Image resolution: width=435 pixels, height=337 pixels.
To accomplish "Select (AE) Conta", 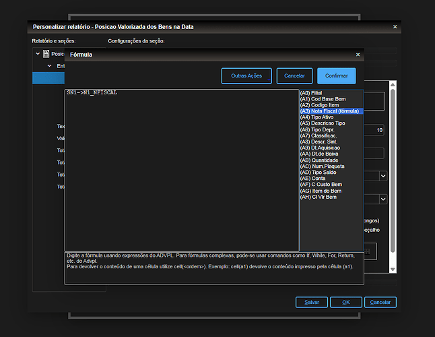I will tap(331, 179).
